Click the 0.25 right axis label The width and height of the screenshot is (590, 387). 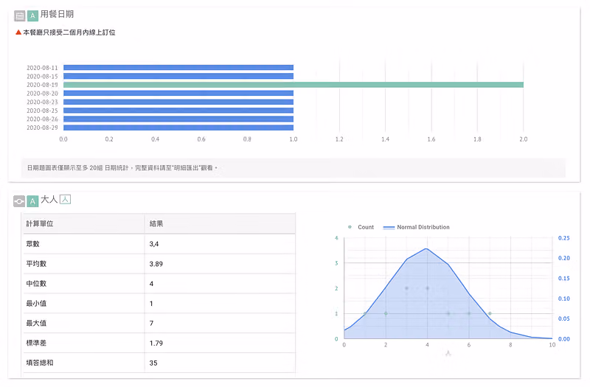563,238
